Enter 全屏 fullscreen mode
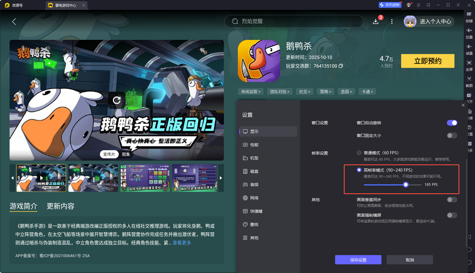475x273 pixels. point(469,66)
